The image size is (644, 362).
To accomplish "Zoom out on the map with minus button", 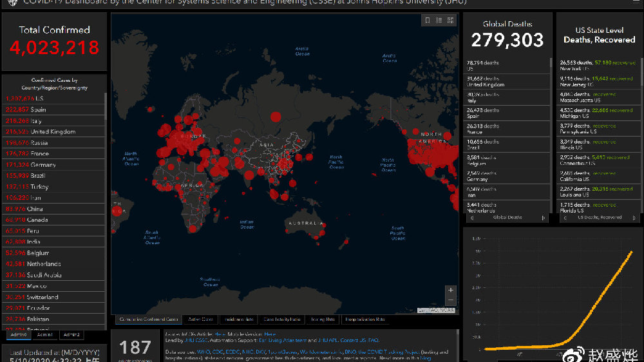I will tap(451, 300).
